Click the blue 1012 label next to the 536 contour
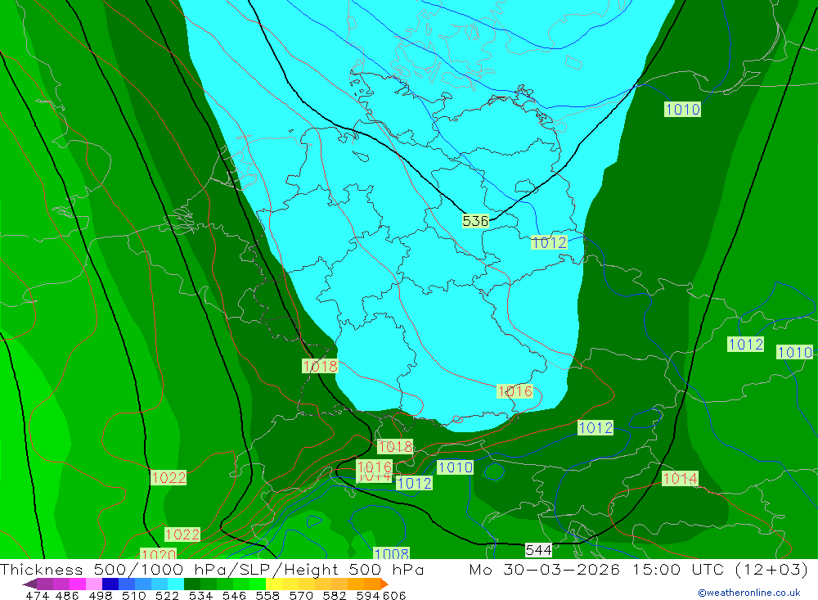818x600 pixels. point(549,243)
